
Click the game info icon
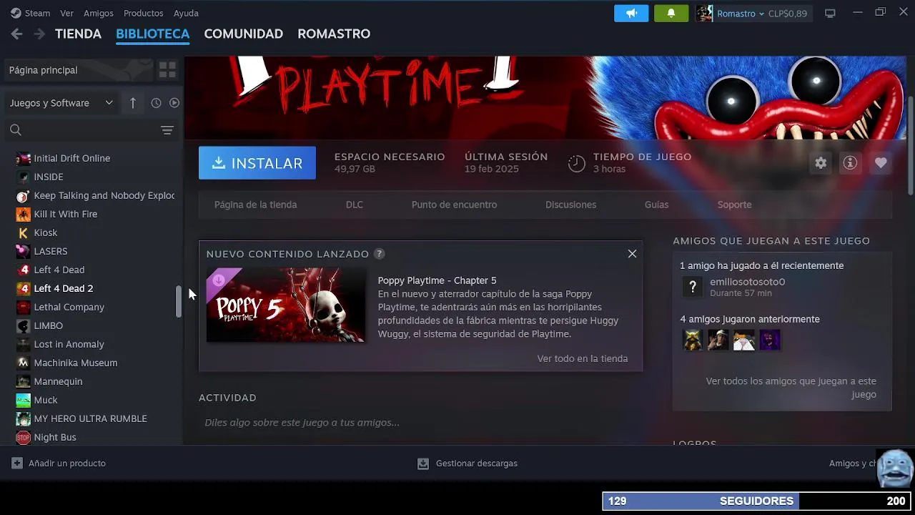click(850, 163)
